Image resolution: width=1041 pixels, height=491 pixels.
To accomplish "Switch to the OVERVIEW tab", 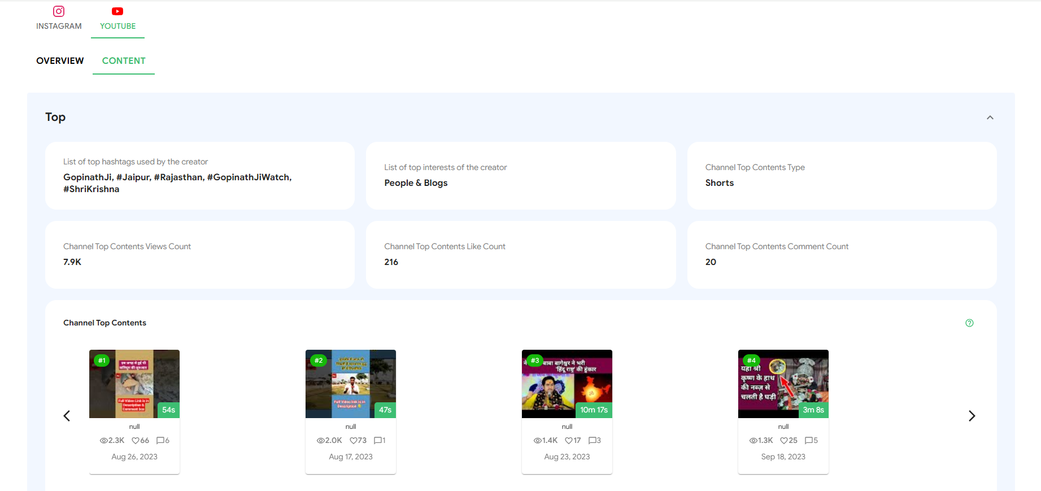I will tap(60, 60).
